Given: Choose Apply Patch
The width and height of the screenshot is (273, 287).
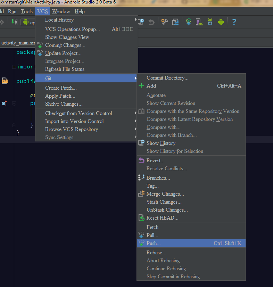Looking at the screenshot, I should click(x=86, y=96).
